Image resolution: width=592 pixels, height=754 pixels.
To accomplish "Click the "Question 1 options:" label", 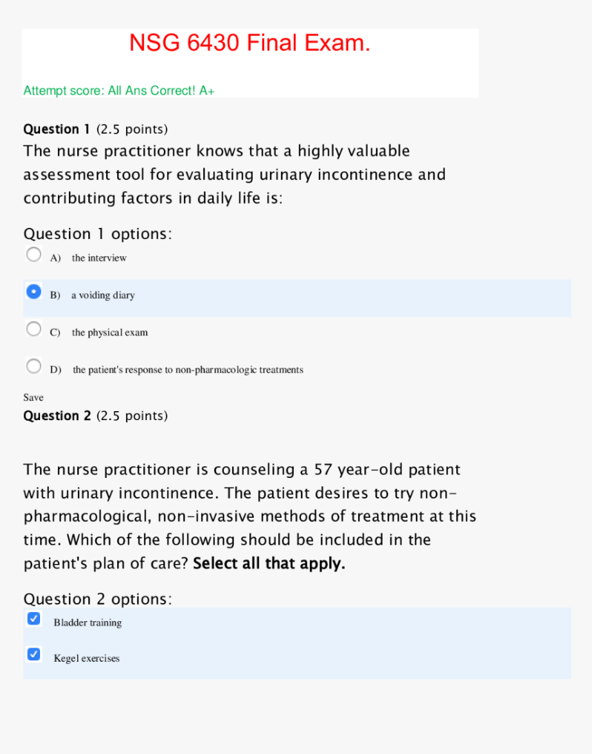I will pyautogui.click(x=98, y=234).
